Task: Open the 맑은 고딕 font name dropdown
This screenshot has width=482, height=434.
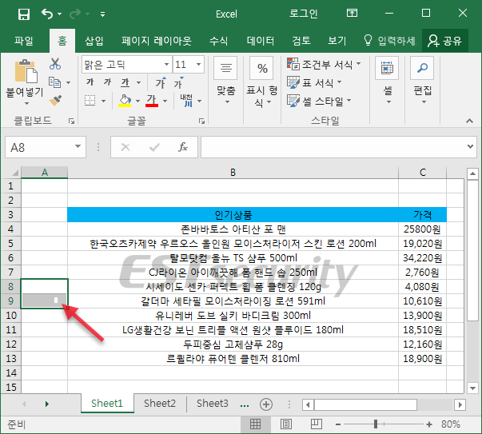Action: coord(166,64)
